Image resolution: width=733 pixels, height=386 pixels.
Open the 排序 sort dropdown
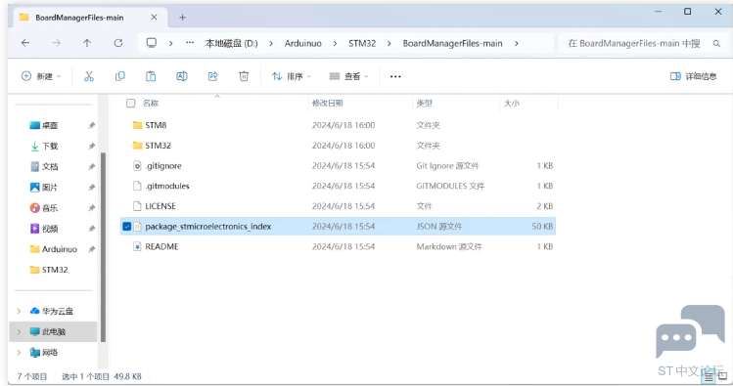[292, 76]
